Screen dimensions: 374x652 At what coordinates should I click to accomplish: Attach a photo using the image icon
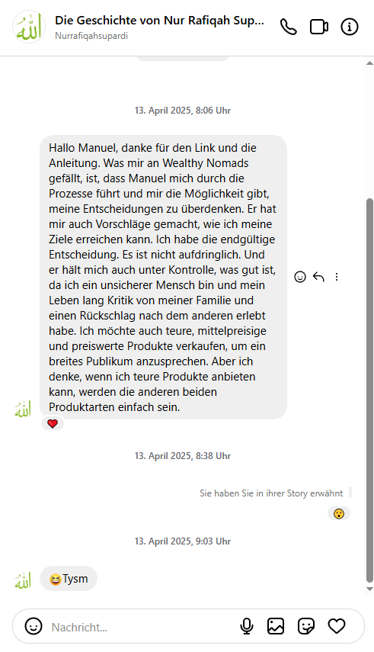(x=276, y=626)
